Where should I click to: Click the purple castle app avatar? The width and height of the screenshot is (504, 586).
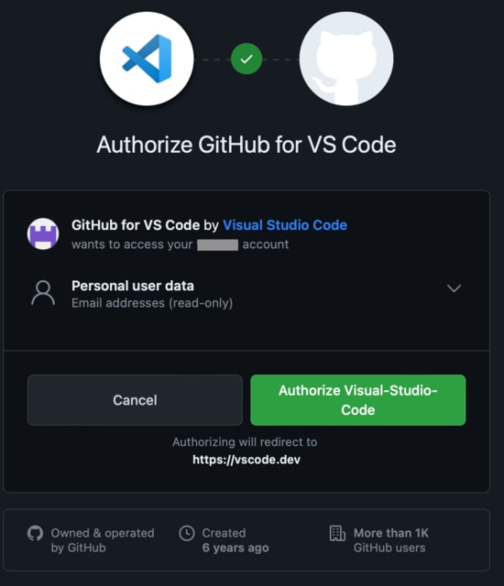[43, 234]
